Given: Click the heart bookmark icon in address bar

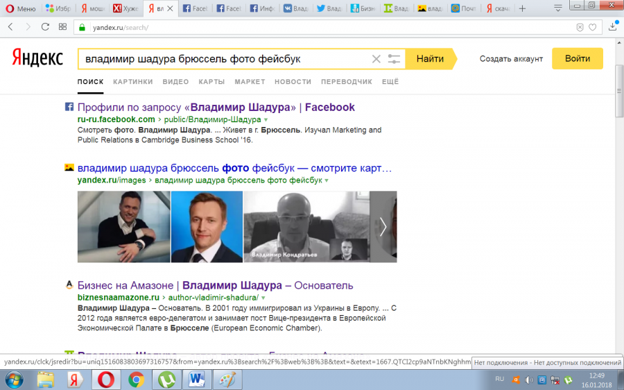Looking at the screenshot, I should click(593, 27).
